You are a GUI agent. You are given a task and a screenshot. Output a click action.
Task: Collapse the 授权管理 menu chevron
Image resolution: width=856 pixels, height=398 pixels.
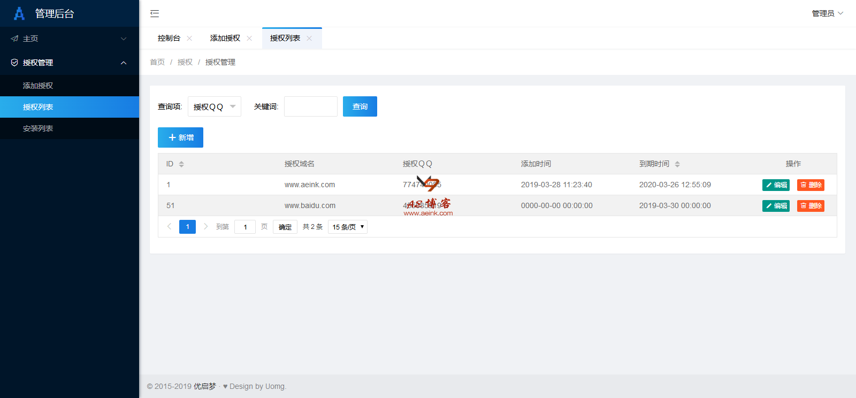coord(124,63)
